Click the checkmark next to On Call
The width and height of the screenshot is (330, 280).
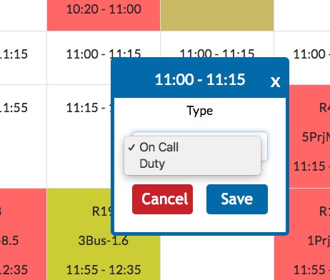pos(131,148)
